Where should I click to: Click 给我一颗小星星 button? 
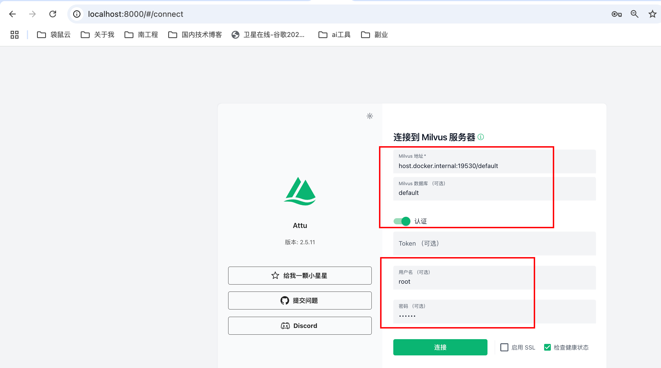pyautogui.click(x=300, y=276)
